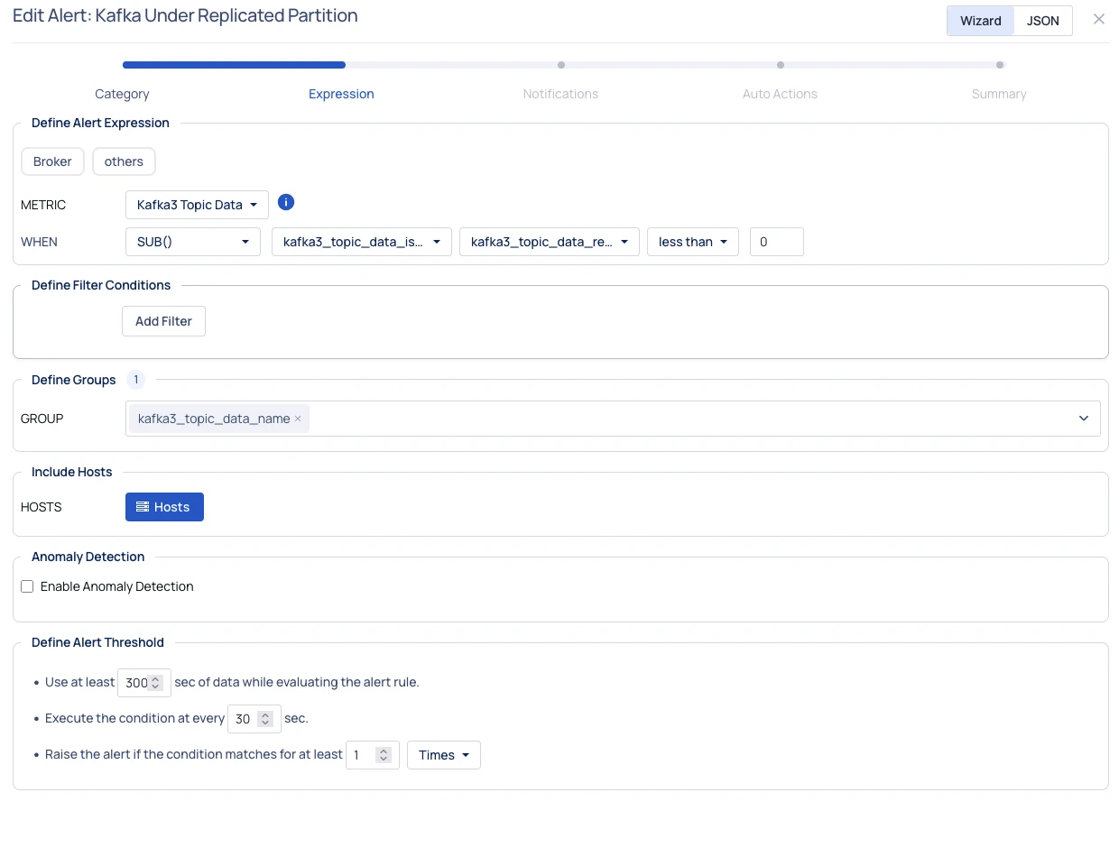Close the Edit Alert dialog
The height and width of the screenshot is (866, 1119).
coord(1098,20)
